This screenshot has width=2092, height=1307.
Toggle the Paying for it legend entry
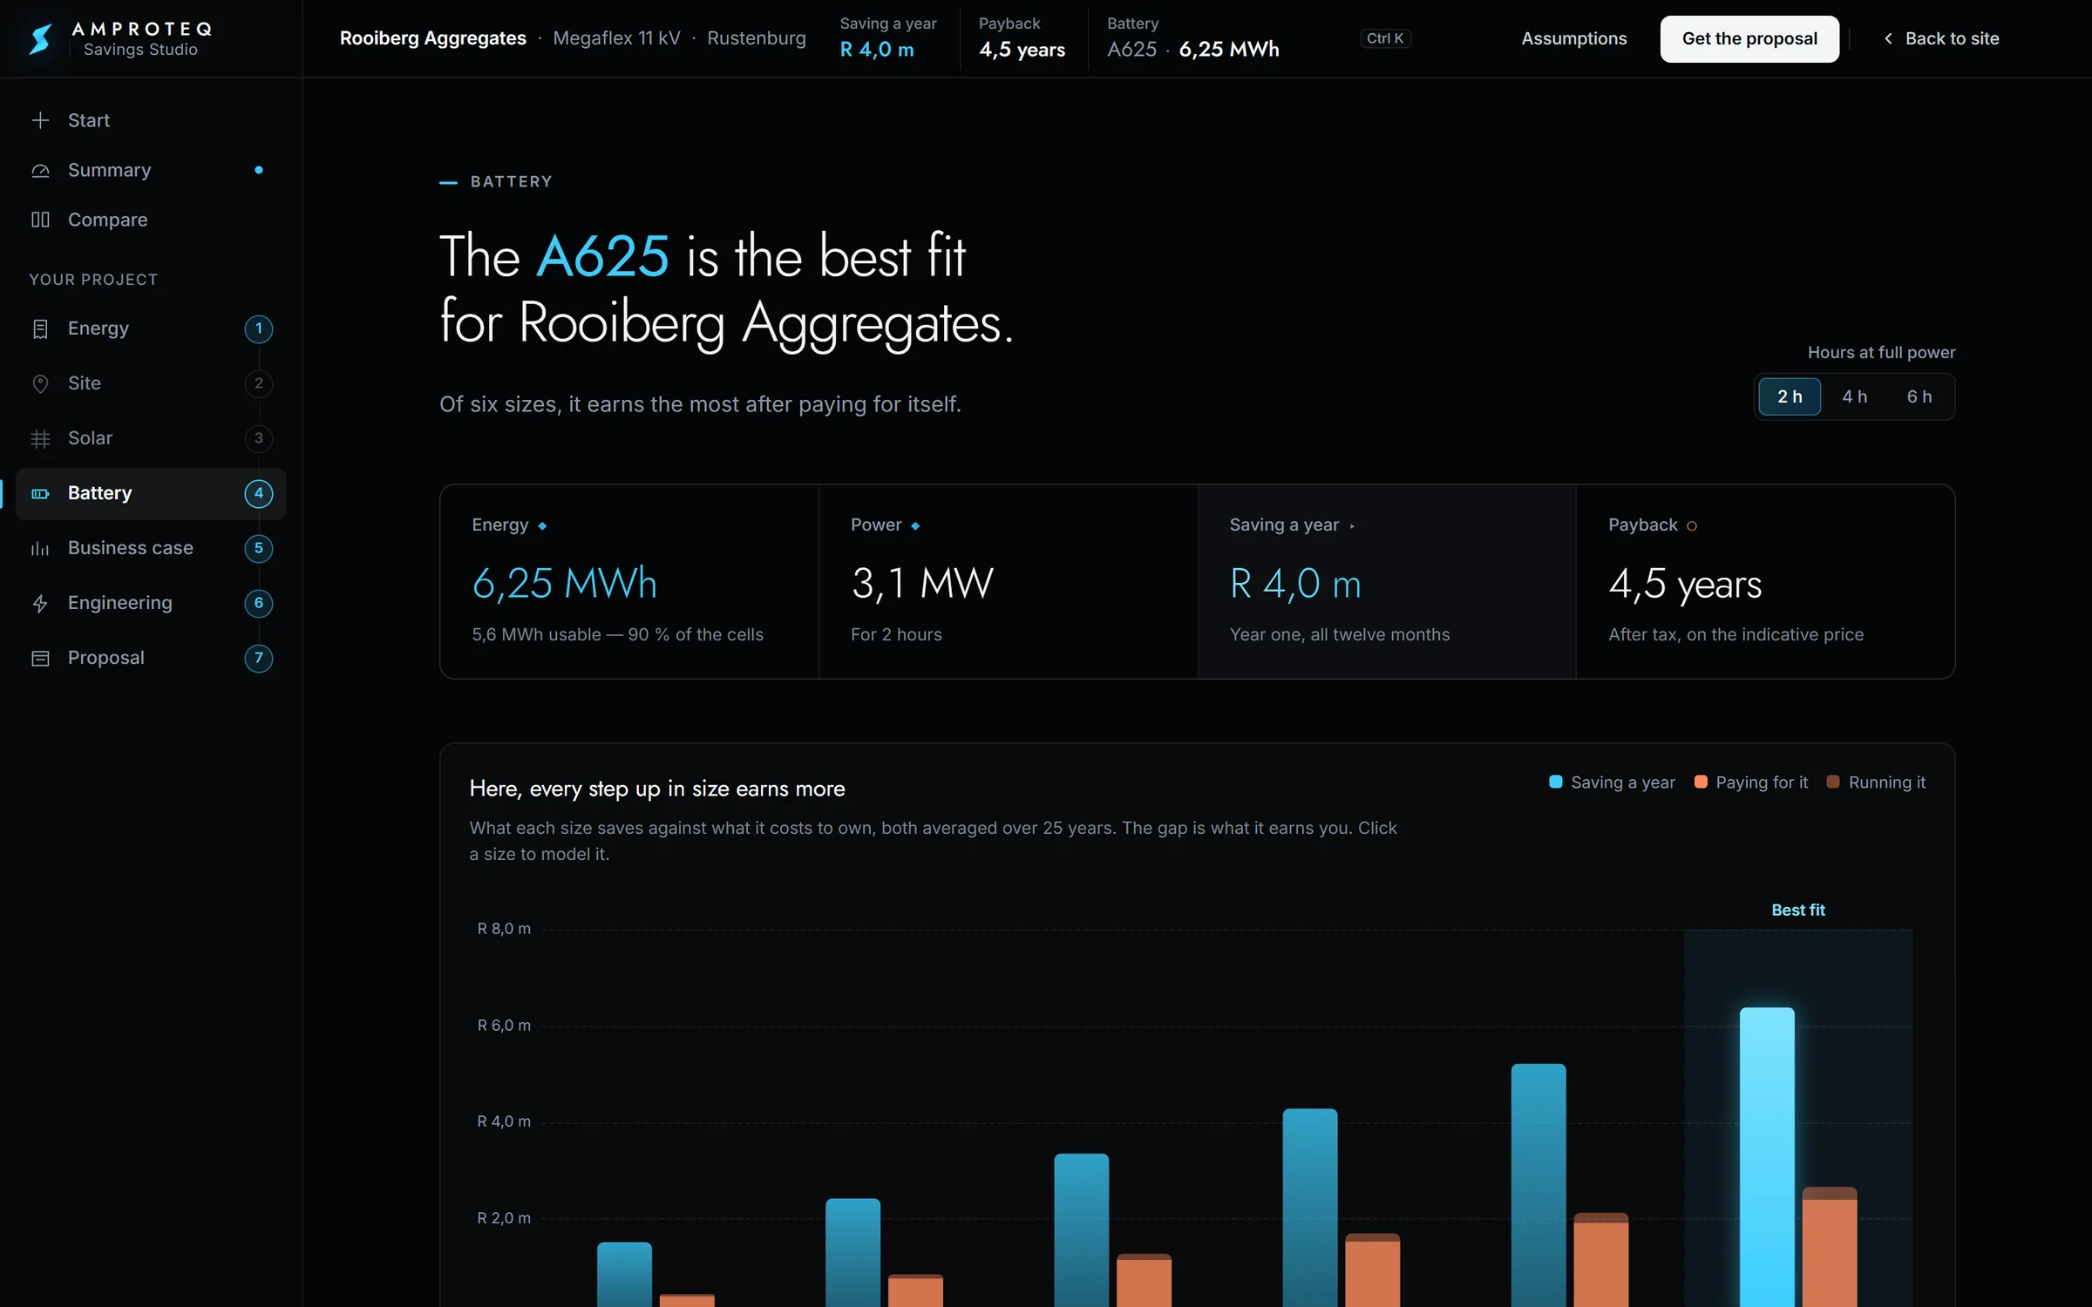pos(1750,782)
